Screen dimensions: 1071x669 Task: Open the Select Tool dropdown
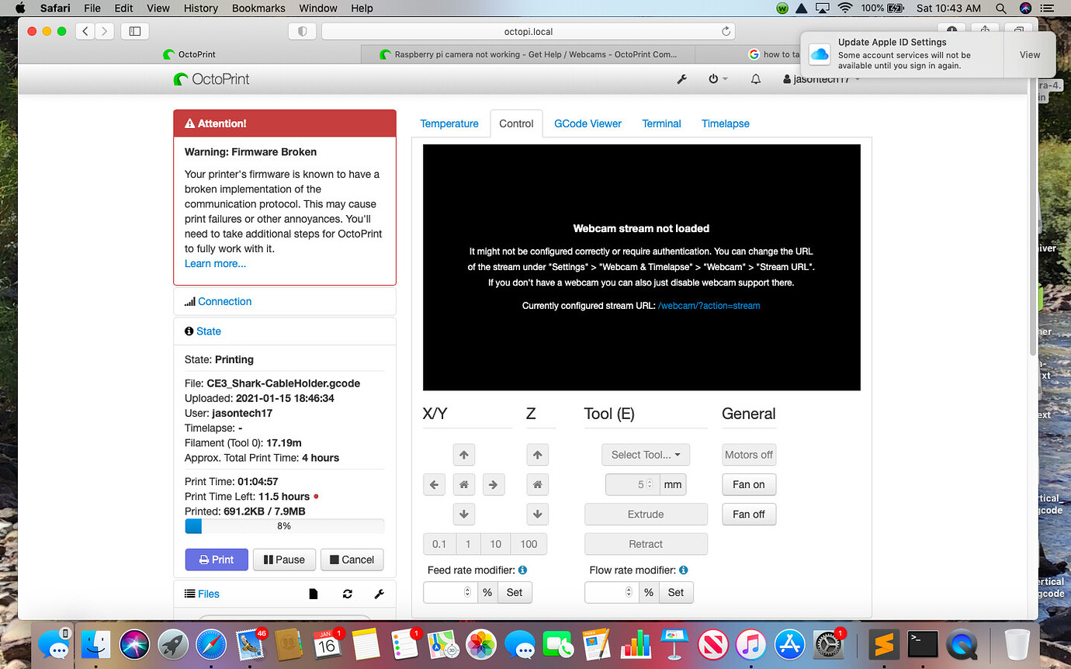pyautogui.click(x=646, y=455)
